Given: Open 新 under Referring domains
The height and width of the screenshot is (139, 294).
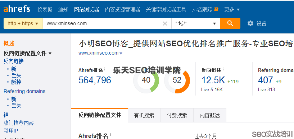Looking at the screenshot, I should 14,99.
